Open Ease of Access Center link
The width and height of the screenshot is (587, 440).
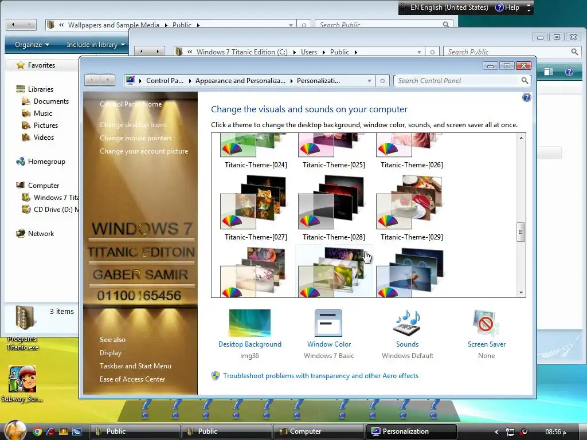click(x=132, y=379)
